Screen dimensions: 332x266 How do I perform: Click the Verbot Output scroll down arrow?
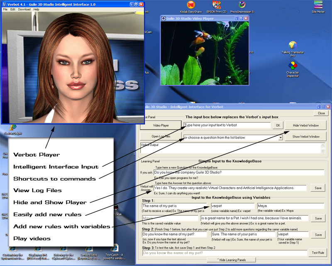[x=323, y=151]
